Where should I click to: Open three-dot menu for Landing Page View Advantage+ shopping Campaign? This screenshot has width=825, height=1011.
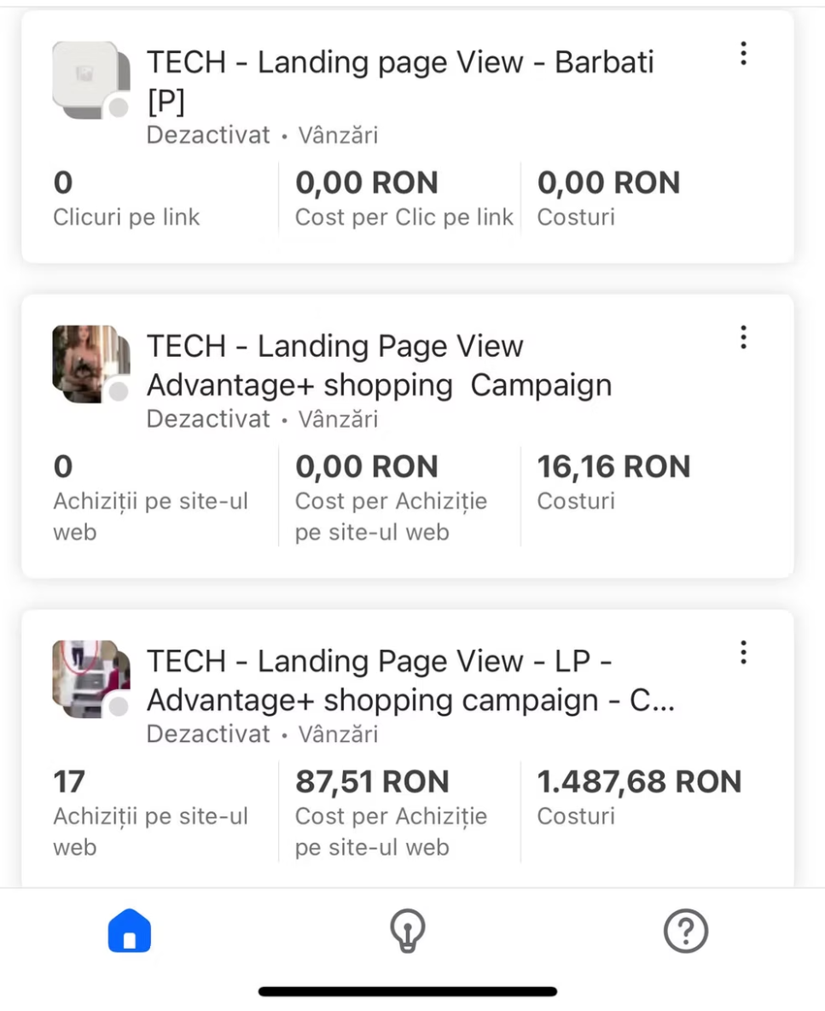(x=743, y=337)
